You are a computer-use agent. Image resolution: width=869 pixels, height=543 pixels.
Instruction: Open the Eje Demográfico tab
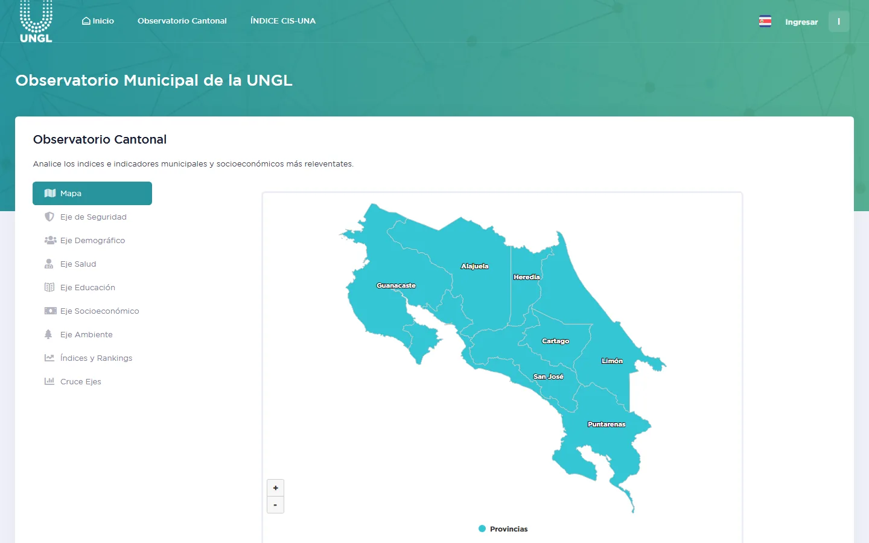tap(92, 241)
